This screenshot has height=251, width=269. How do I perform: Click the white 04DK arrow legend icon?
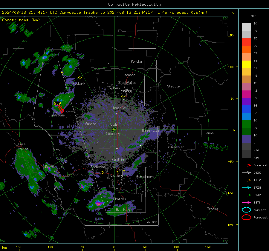(246, 173)
